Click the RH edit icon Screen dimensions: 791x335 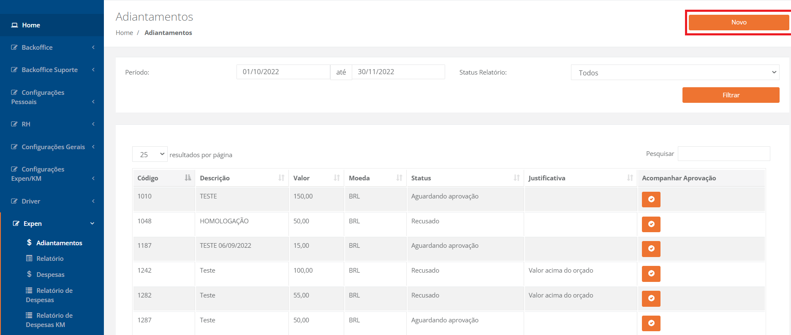tap(14, 124)
